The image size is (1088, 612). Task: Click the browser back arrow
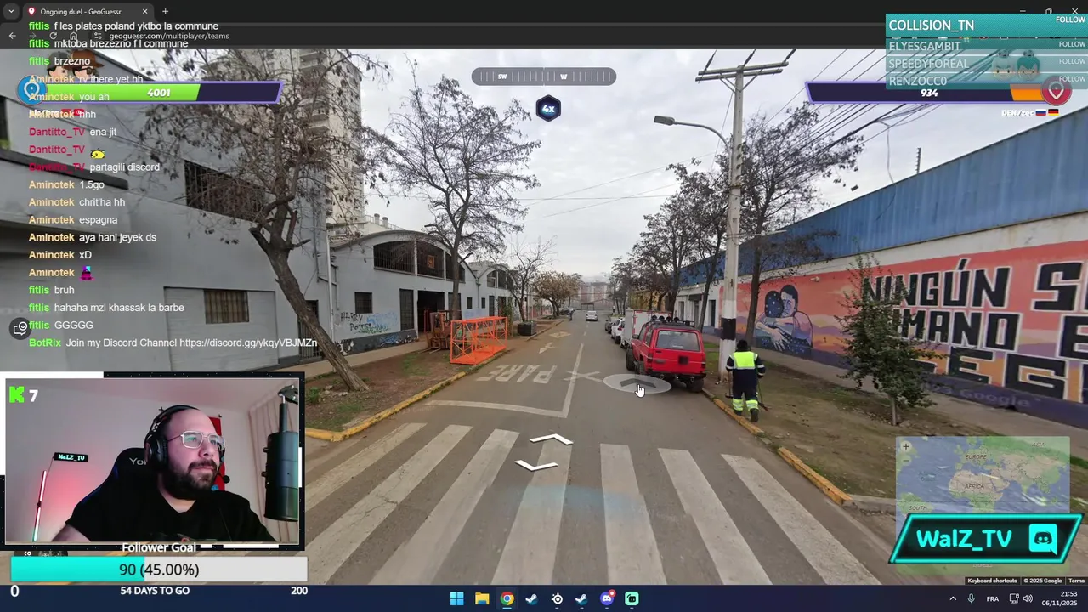tap(12, 36)
